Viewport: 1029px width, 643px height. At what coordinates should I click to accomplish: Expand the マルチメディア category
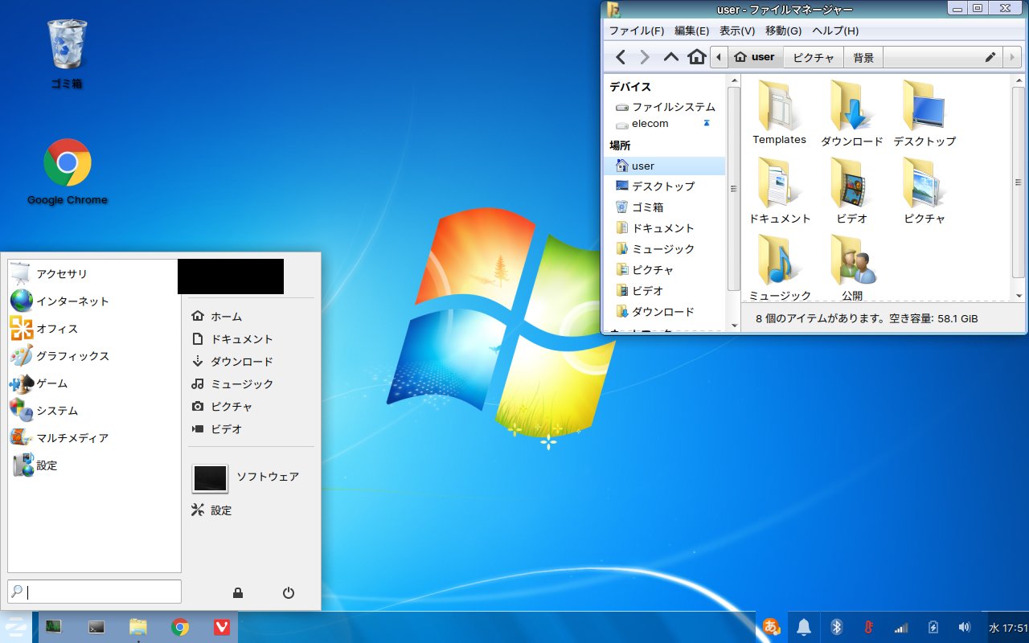pyautogui.click(x=95, y=438)
